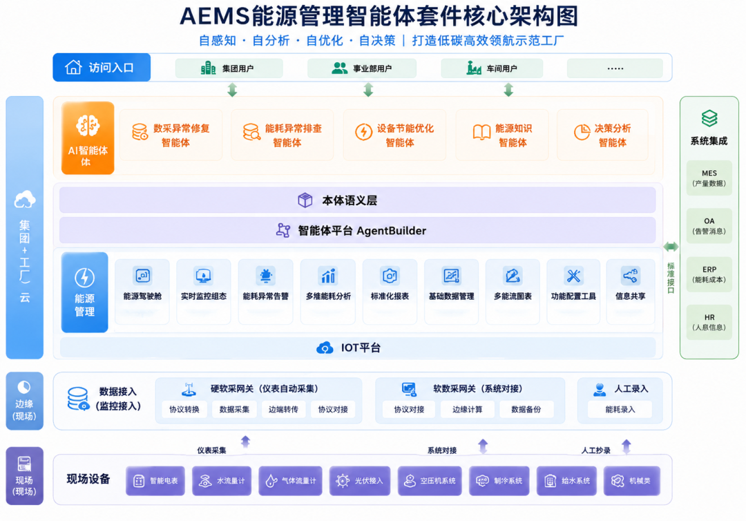Image resolution: width=746 pixels, height=521 pixels.
Task: Click the 设备节能优化智能体 lightning icon
Action: [x=363, y=132]
